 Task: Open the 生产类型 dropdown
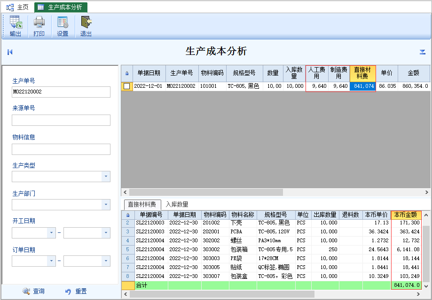coord(106,177)
